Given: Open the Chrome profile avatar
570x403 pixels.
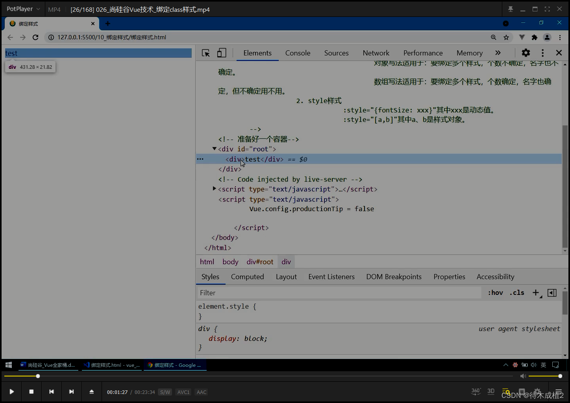Looking at the screenshot, I should pos(547,37).
